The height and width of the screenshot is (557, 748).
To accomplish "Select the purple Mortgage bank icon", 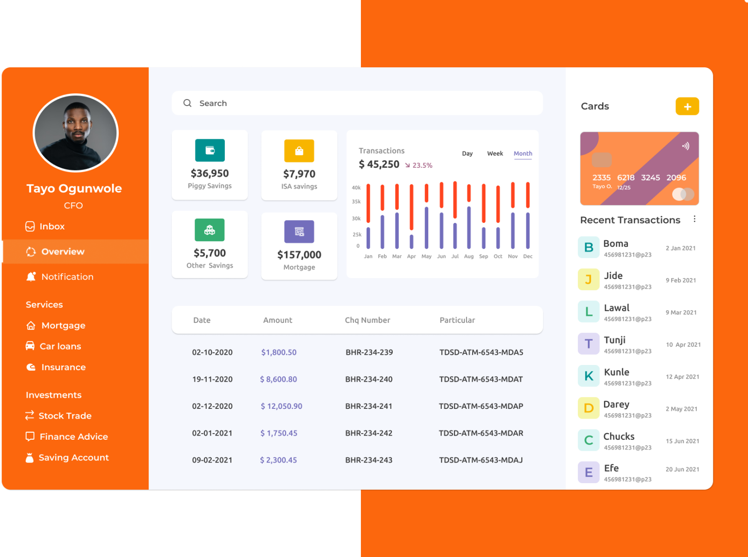I will (299, 231).
